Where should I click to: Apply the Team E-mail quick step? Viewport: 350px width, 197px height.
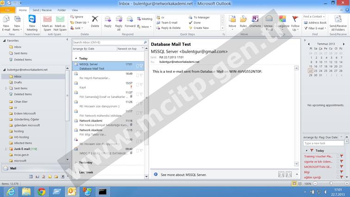coord(167,23)
